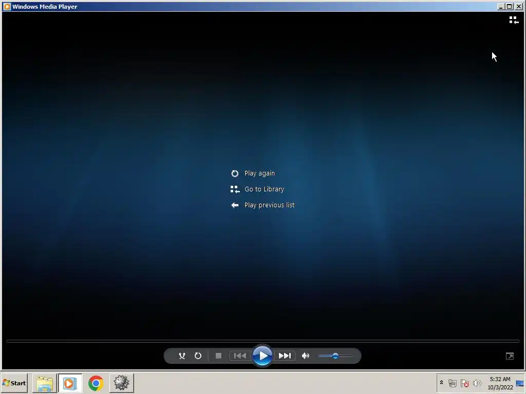Click the Stop button
Viewport: 526px width, 394px height.
click(x=218, y=356)
